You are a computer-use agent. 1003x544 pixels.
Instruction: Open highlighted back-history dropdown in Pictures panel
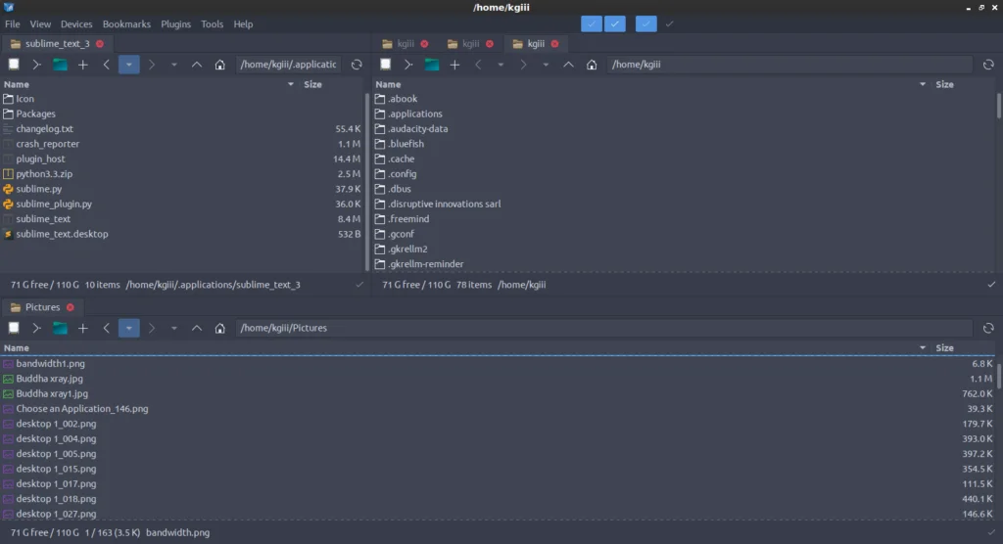coord(128,328)
